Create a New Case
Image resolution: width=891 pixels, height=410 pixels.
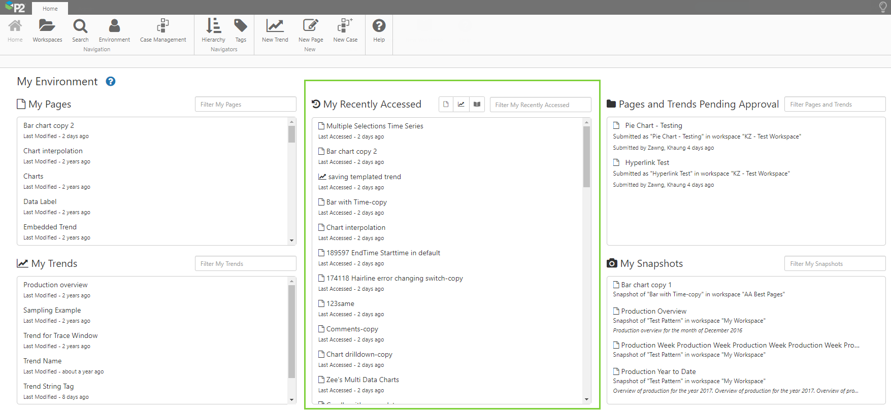tap(345, 30)
